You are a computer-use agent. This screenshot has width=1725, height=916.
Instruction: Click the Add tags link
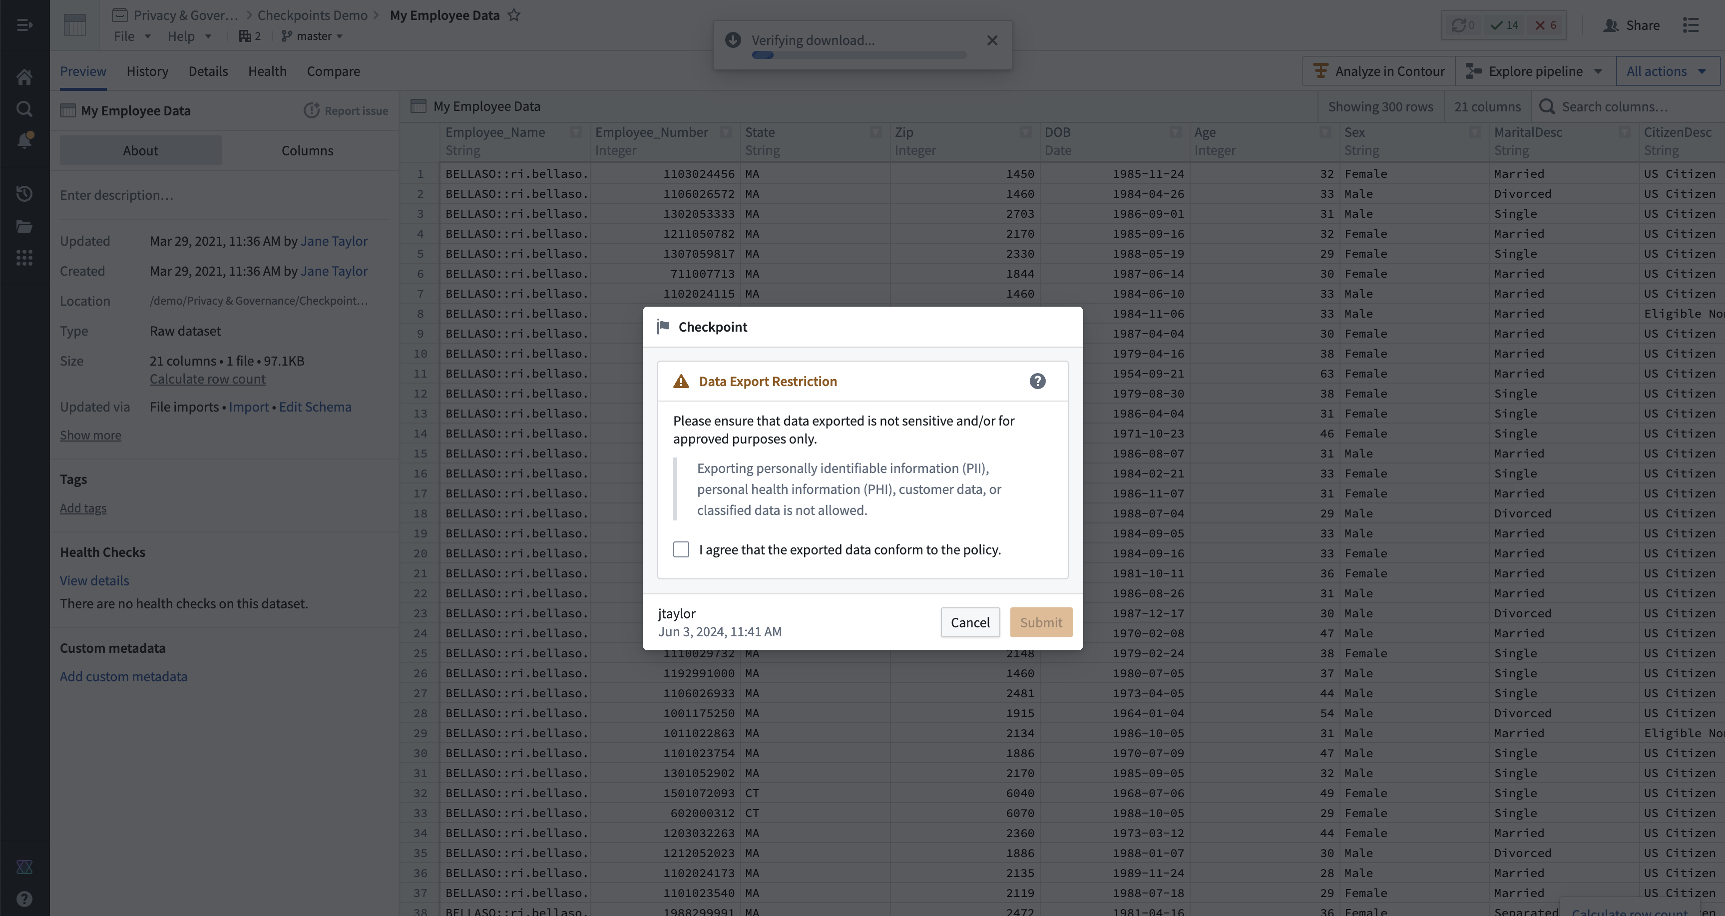coord(83,507)
